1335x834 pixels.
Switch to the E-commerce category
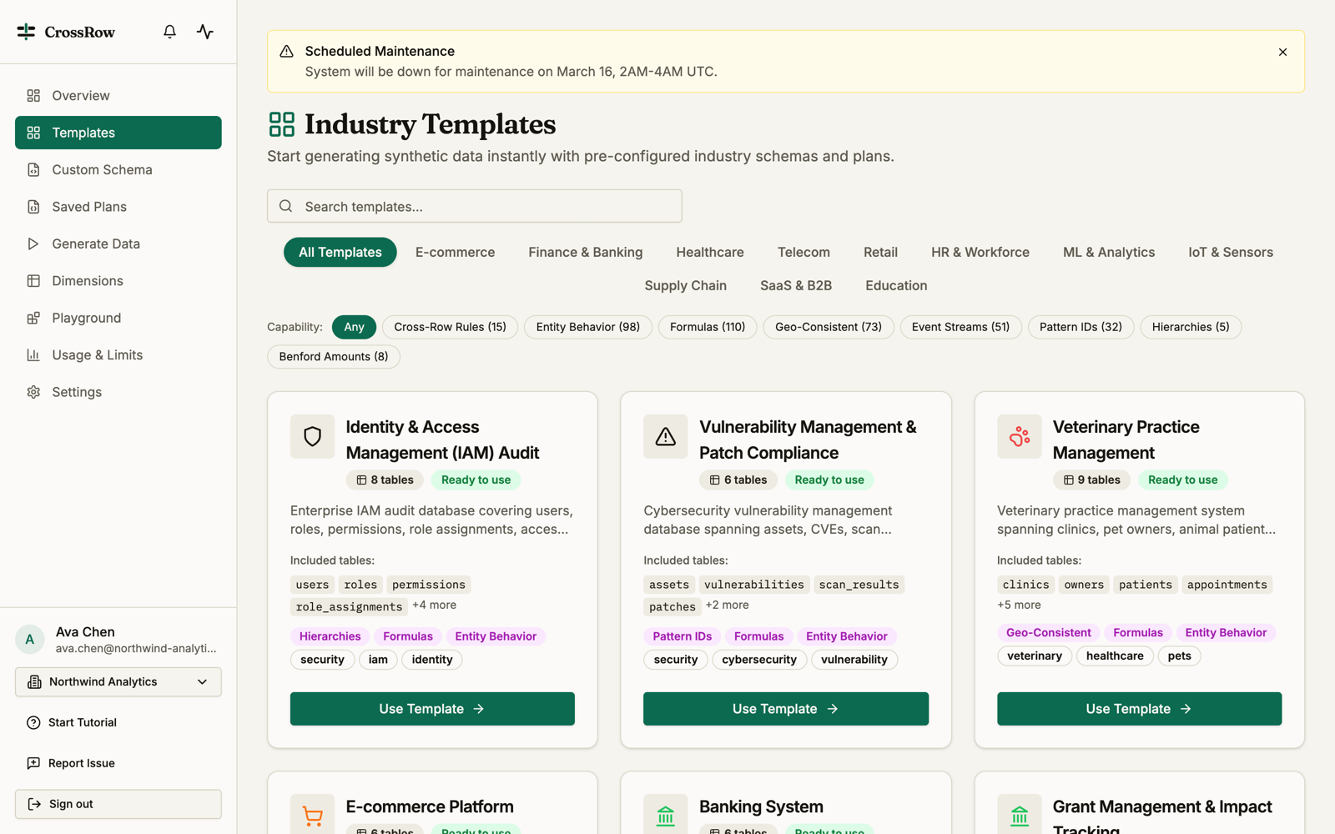pyautogui.click(x=455, y=253)
